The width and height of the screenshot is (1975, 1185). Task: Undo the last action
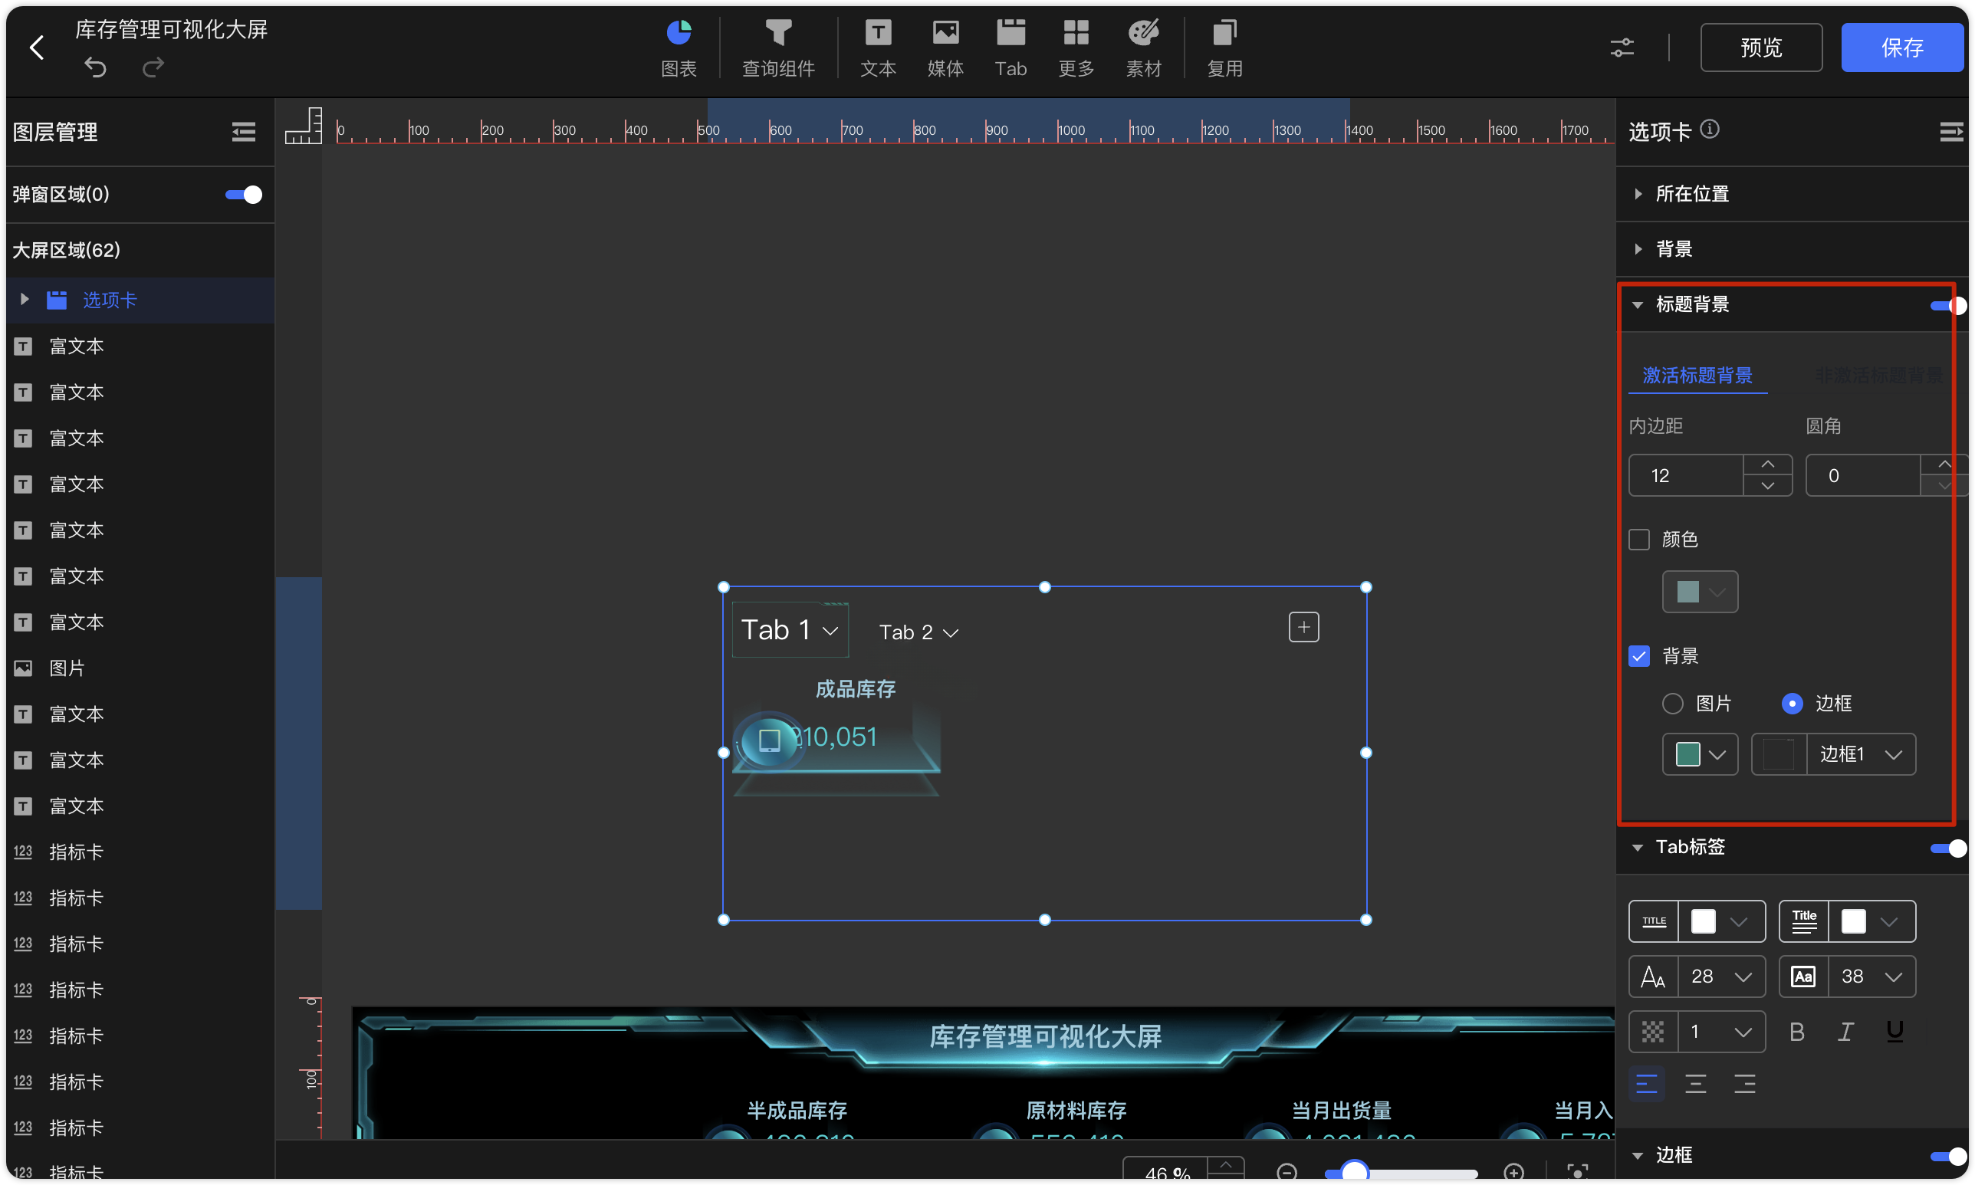pos(95,67)
